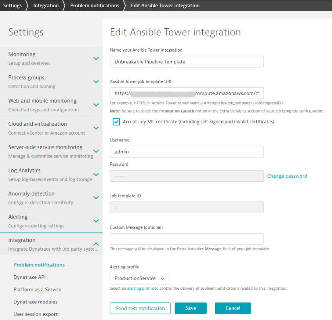The width and height of the screenshot is (332, 320).
Task: Click the Job template ID field
Action: coord(187,208)
